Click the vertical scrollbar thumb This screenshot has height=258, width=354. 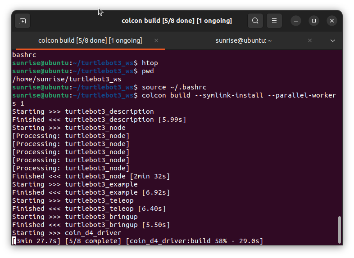coord(340,229)
